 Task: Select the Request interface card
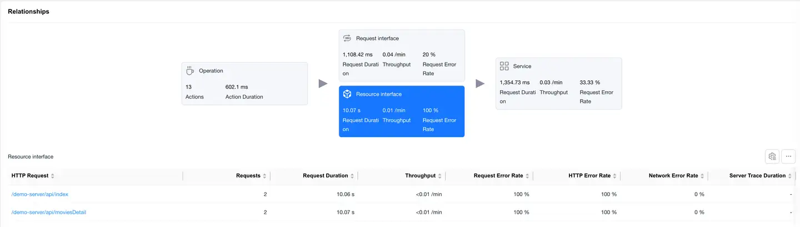coord(401,55)
